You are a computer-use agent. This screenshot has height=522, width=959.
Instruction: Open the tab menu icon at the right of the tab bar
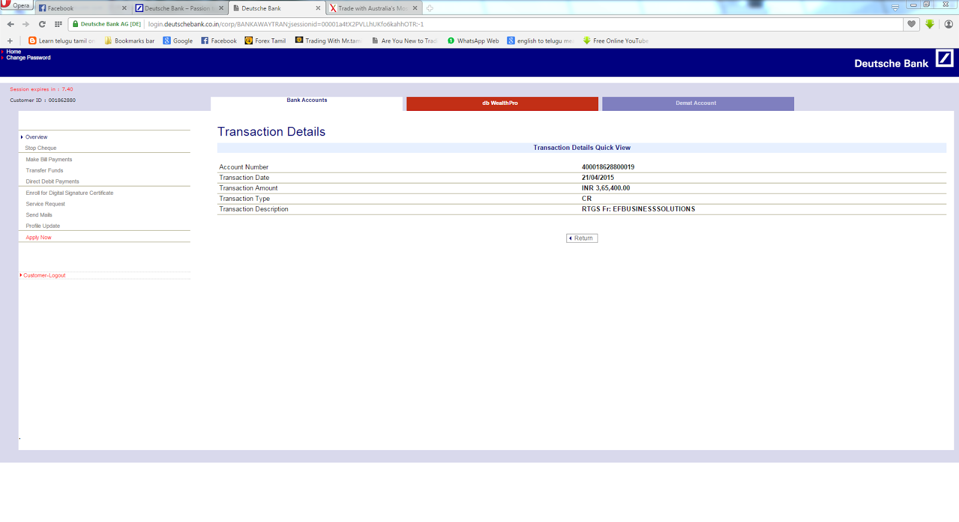point(895,8)
